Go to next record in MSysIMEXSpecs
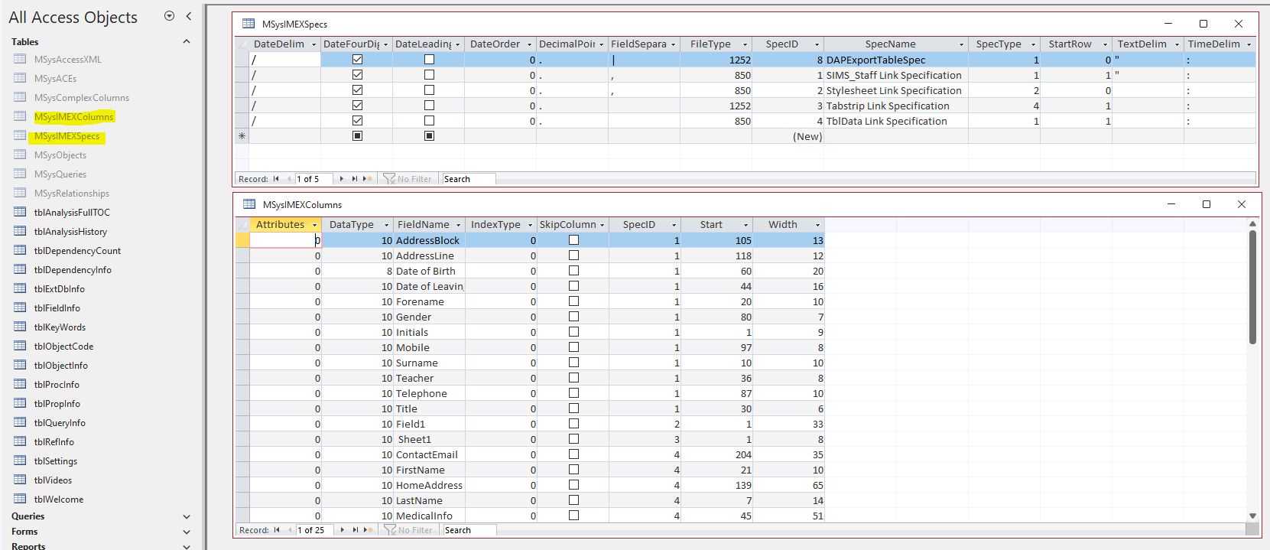 [341, 179]
